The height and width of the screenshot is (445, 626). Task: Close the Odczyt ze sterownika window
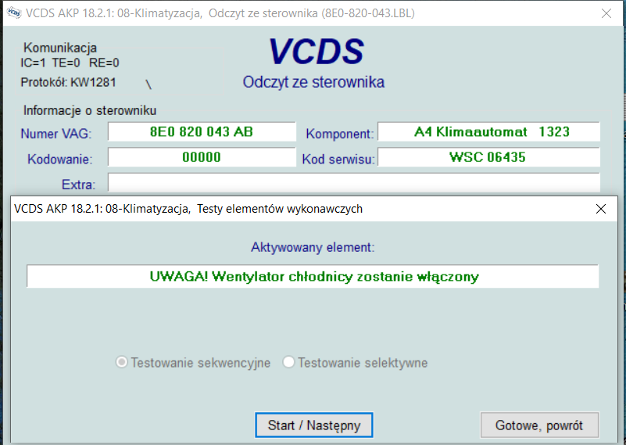(x=606, y=13)
